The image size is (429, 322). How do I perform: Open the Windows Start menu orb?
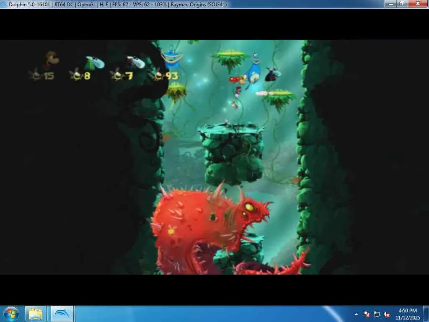coord(11,314)
